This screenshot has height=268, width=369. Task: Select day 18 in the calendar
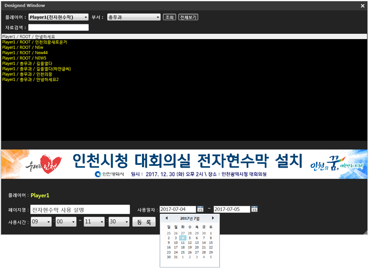183,247
